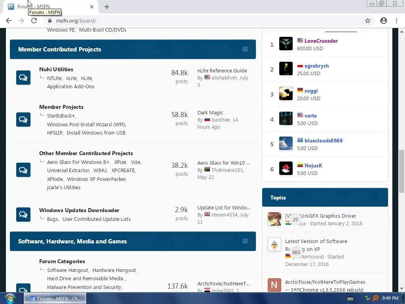The height and width of the screenshot is (304, 405).
Task: Open the vLite subforum link
Action: 71,78
